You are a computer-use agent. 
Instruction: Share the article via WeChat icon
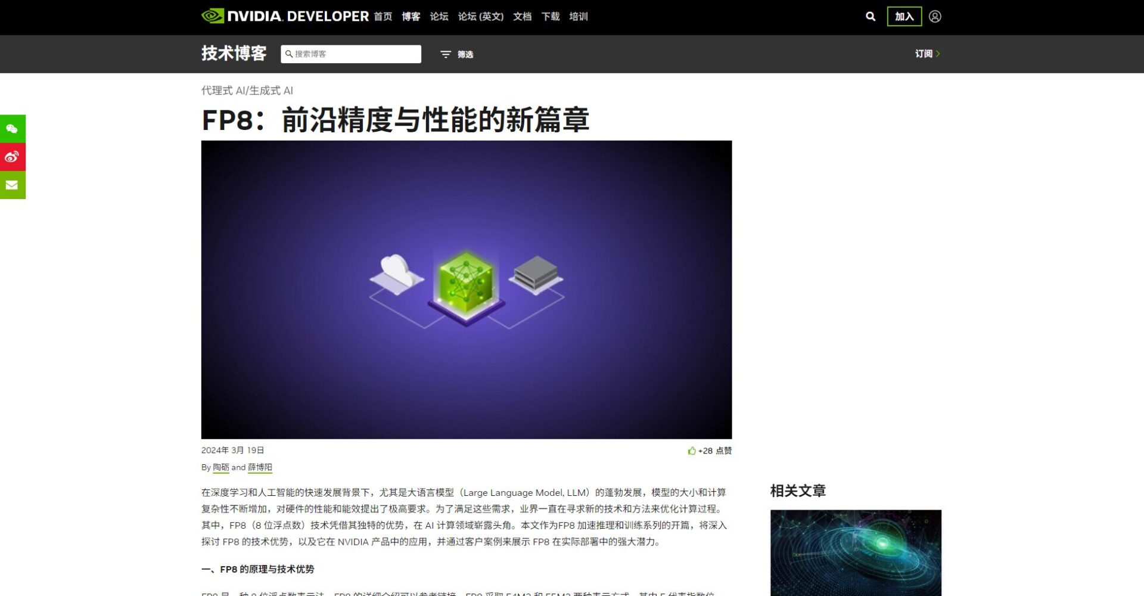coord(12,128)
